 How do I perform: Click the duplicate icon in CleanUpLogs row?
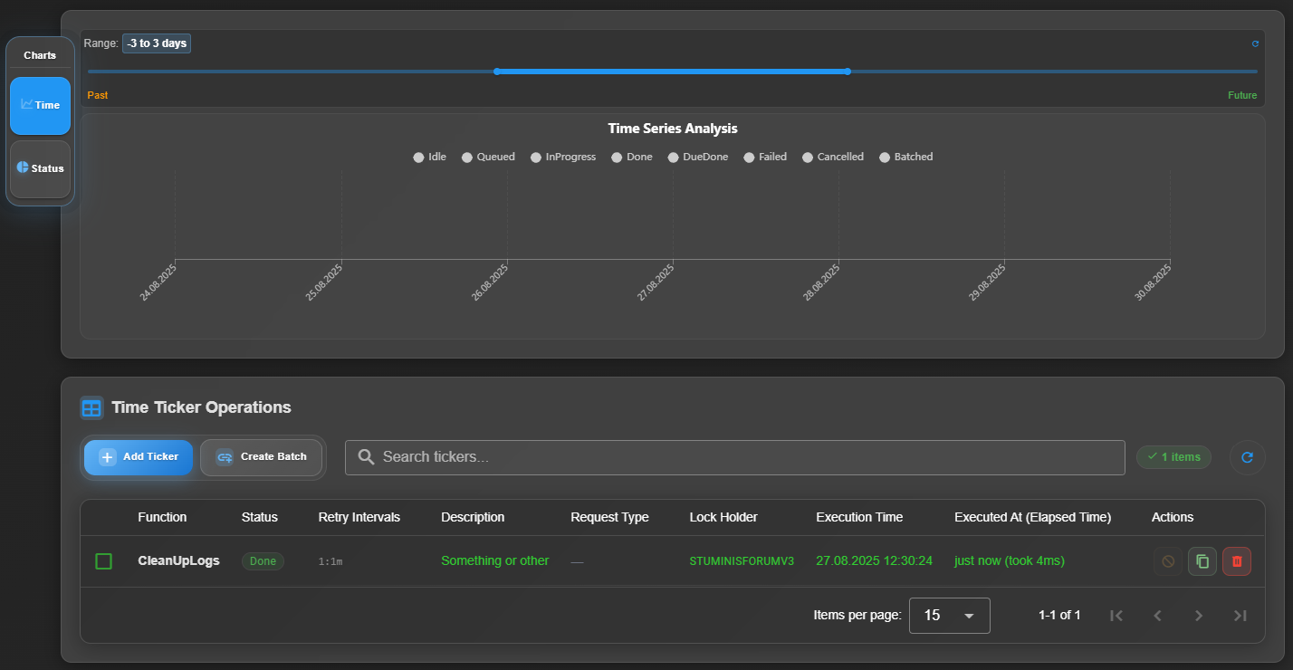1202,561
